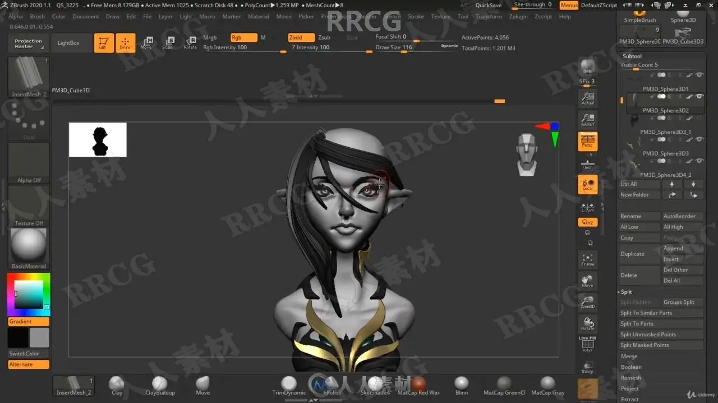
Task: Move subtool up with arrow button
Action: click(x=672, y=184)
